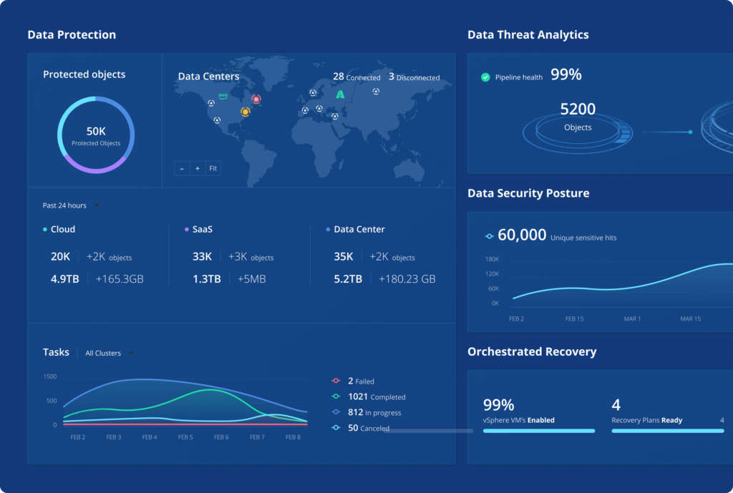Image resolution: width=733 pixels, height=493 pixels.
Task: Click the 50K Protected Objects gauge
Action: coord(95,135)
